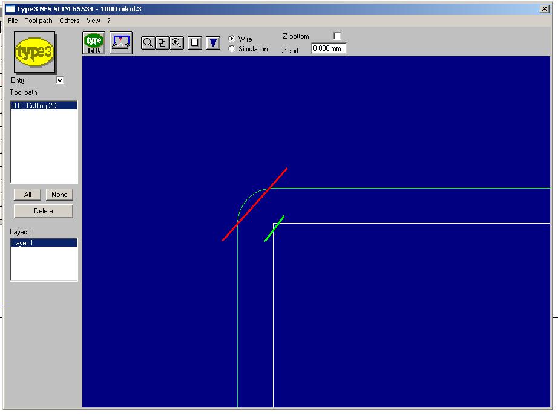Click the yellow Type3 logo button
Image resolution: width=558 pixels, height=414 pixels.
coord(34,53)
